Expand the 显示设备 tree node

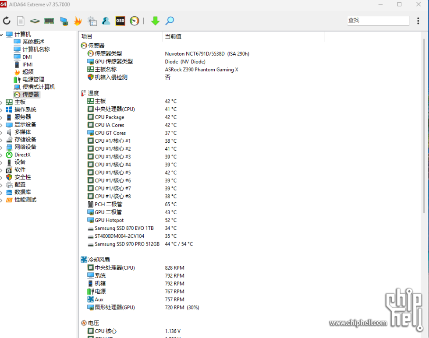[1, 125]
